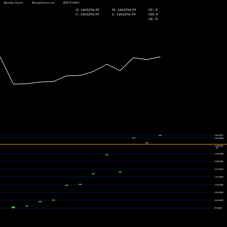Click the 'OC: 0' value
Image resolution: width=227 pixels, height=227 pixels.
[153, 10]
